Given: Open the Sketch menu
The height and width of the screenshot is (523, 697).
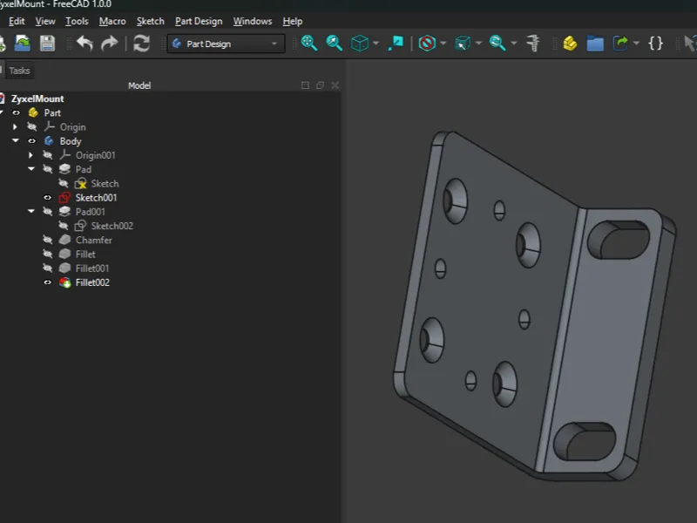Looking at the screenshot, I should [x=150, y=21].
